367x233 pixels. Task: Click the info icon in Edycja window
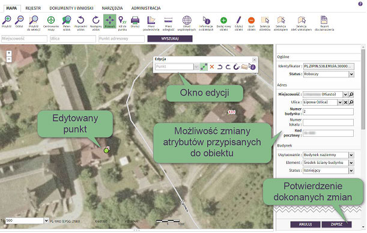coord(252,67)
